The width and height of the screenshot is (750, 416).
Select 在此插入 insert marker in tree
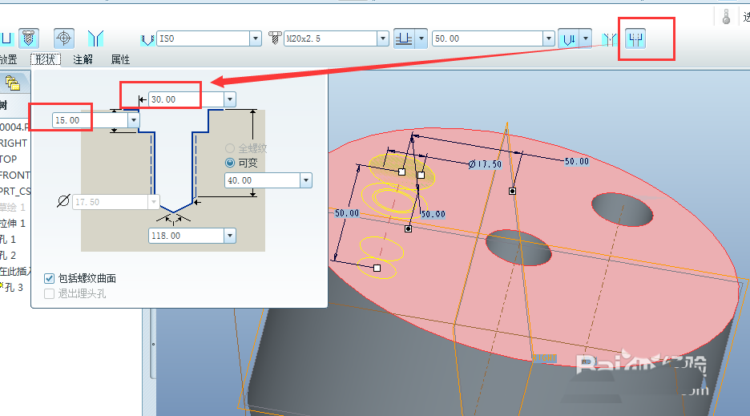[x=15, y=272]
